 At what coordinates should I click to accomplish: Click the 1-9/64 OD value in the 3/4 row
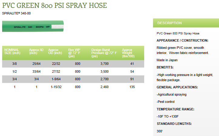point(56,79)
